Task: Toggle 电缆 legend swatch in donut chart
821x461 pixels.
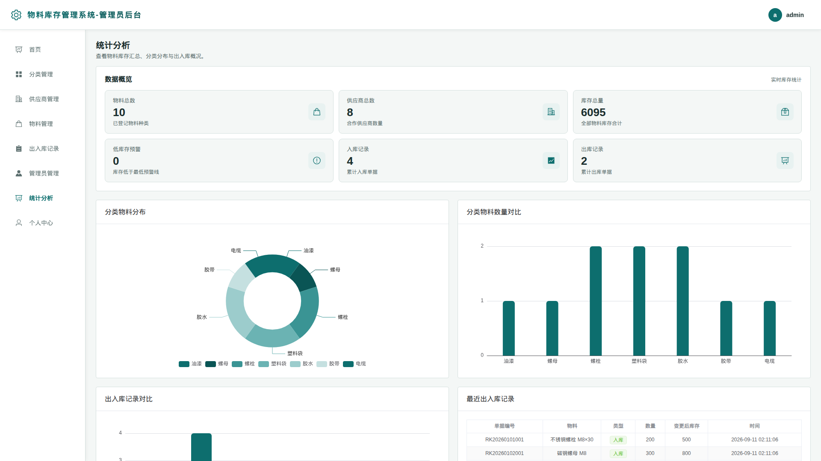Action: coord(348,364)
